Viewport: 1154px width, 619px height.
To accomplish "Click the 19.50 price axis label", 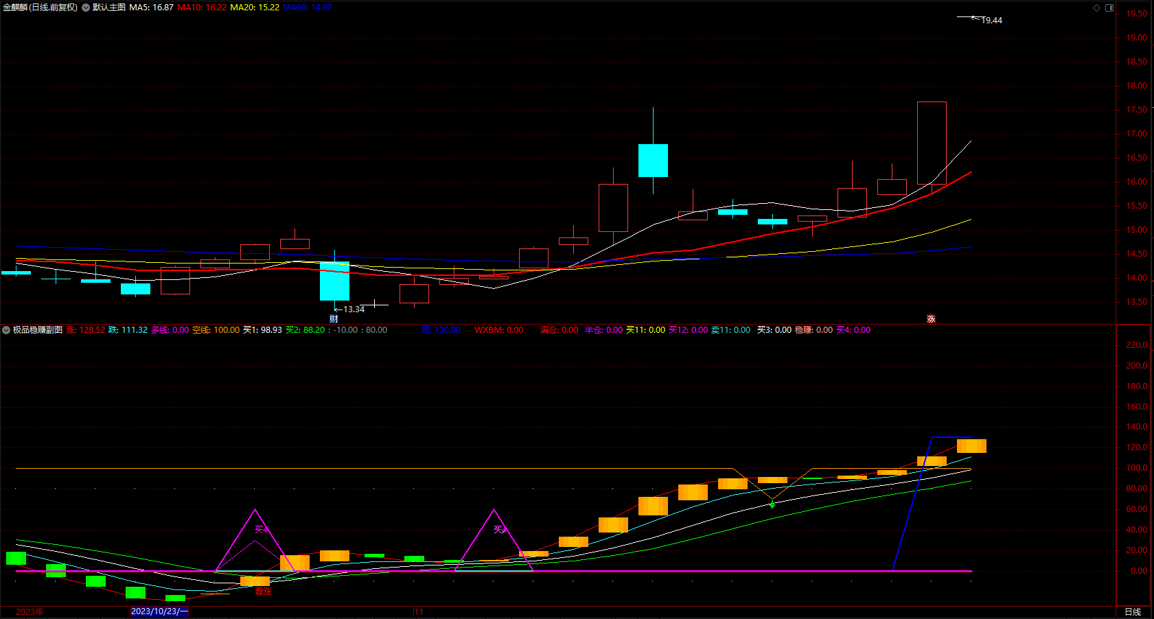I will 1136,14.
